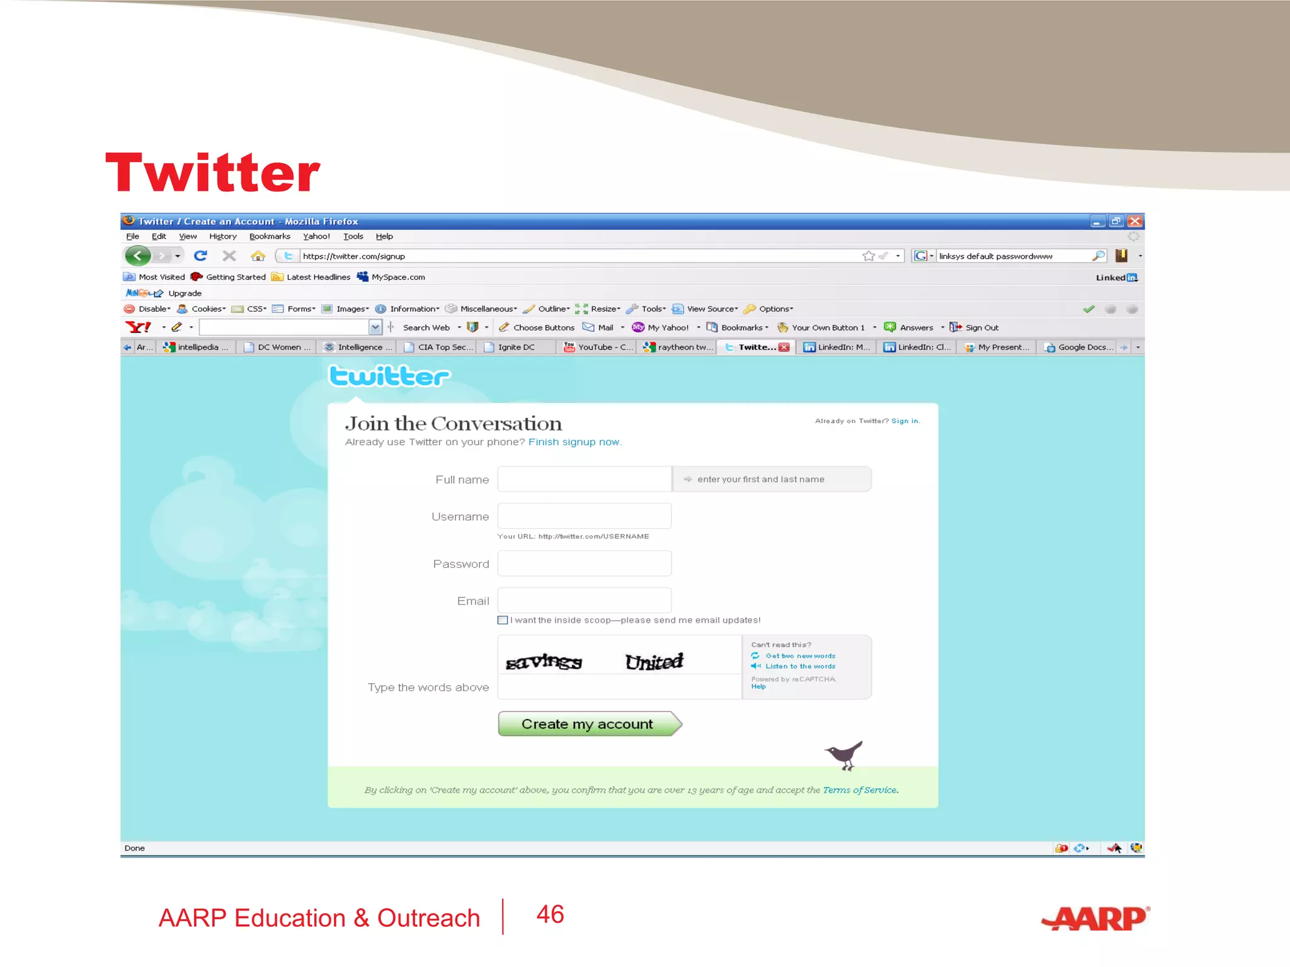Click the Password input field
Image resolution: width=1290 pixels, height=967 pixels.
[x=584, y=563]
